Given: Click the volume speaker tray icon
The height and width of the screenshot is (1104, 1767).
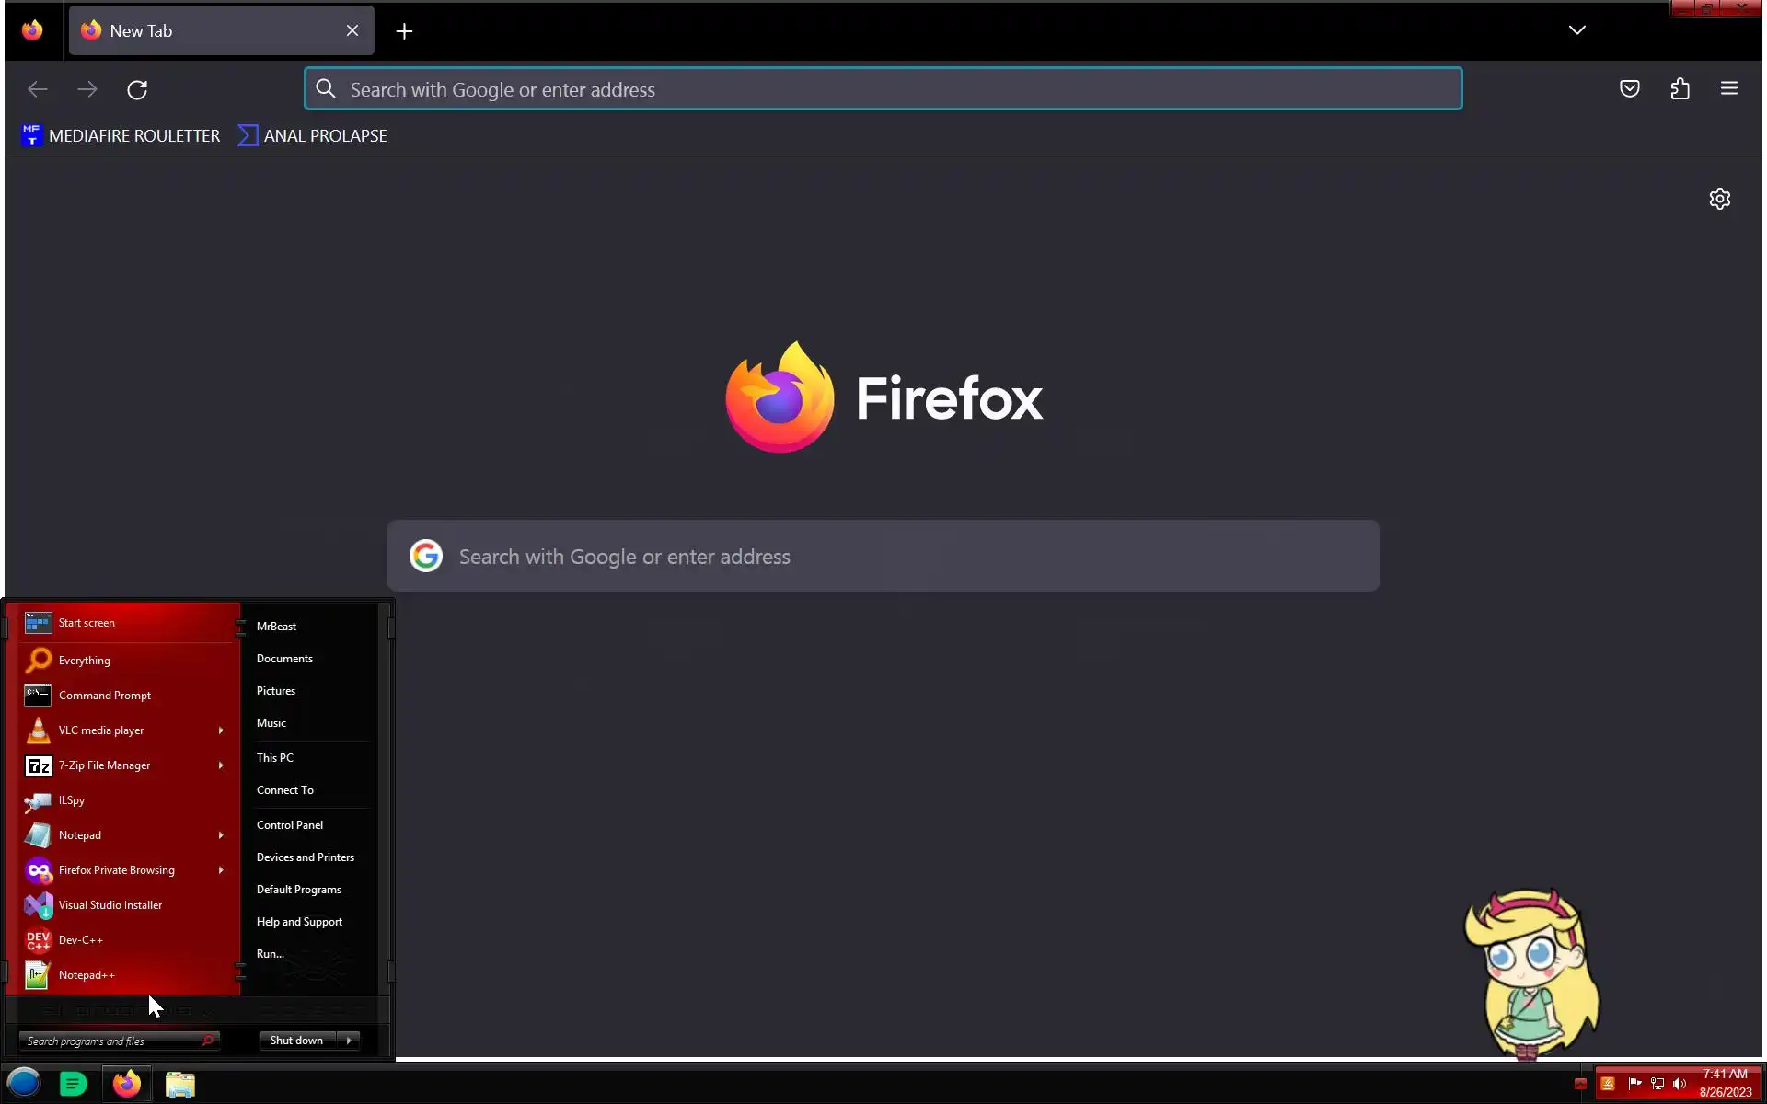Looking at the screenshot, I should pos(1680,1084).
